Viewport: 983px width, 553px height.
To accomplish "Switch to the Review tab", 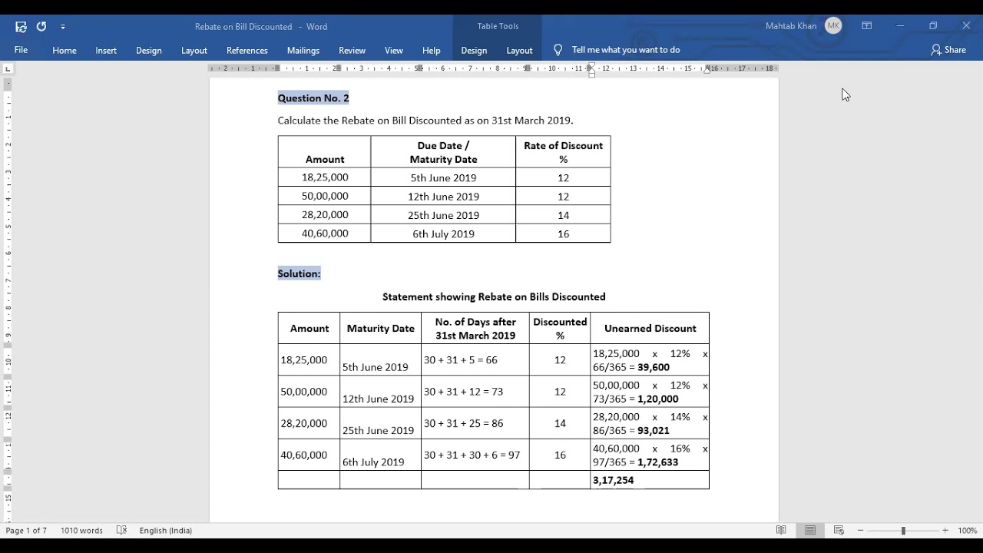I will pyautogui.click(x=352, y=50).
